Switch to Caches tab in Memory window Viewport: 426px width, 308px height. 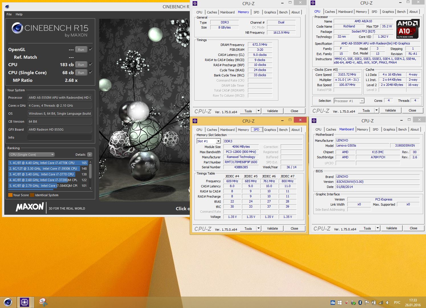point(212,12)
